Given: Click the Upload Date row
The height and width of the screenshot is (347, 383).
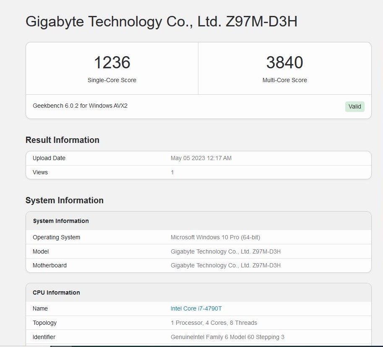Looking at the screenshot, I should click(49, 158).
